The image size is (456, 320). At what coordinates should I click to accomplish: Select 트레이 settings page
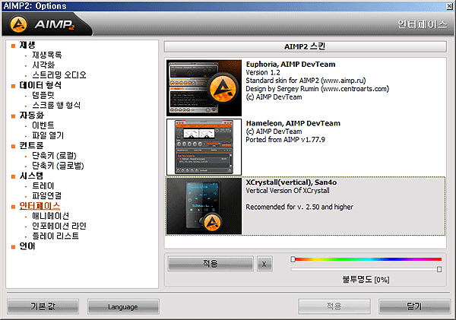tap(43, 185)
